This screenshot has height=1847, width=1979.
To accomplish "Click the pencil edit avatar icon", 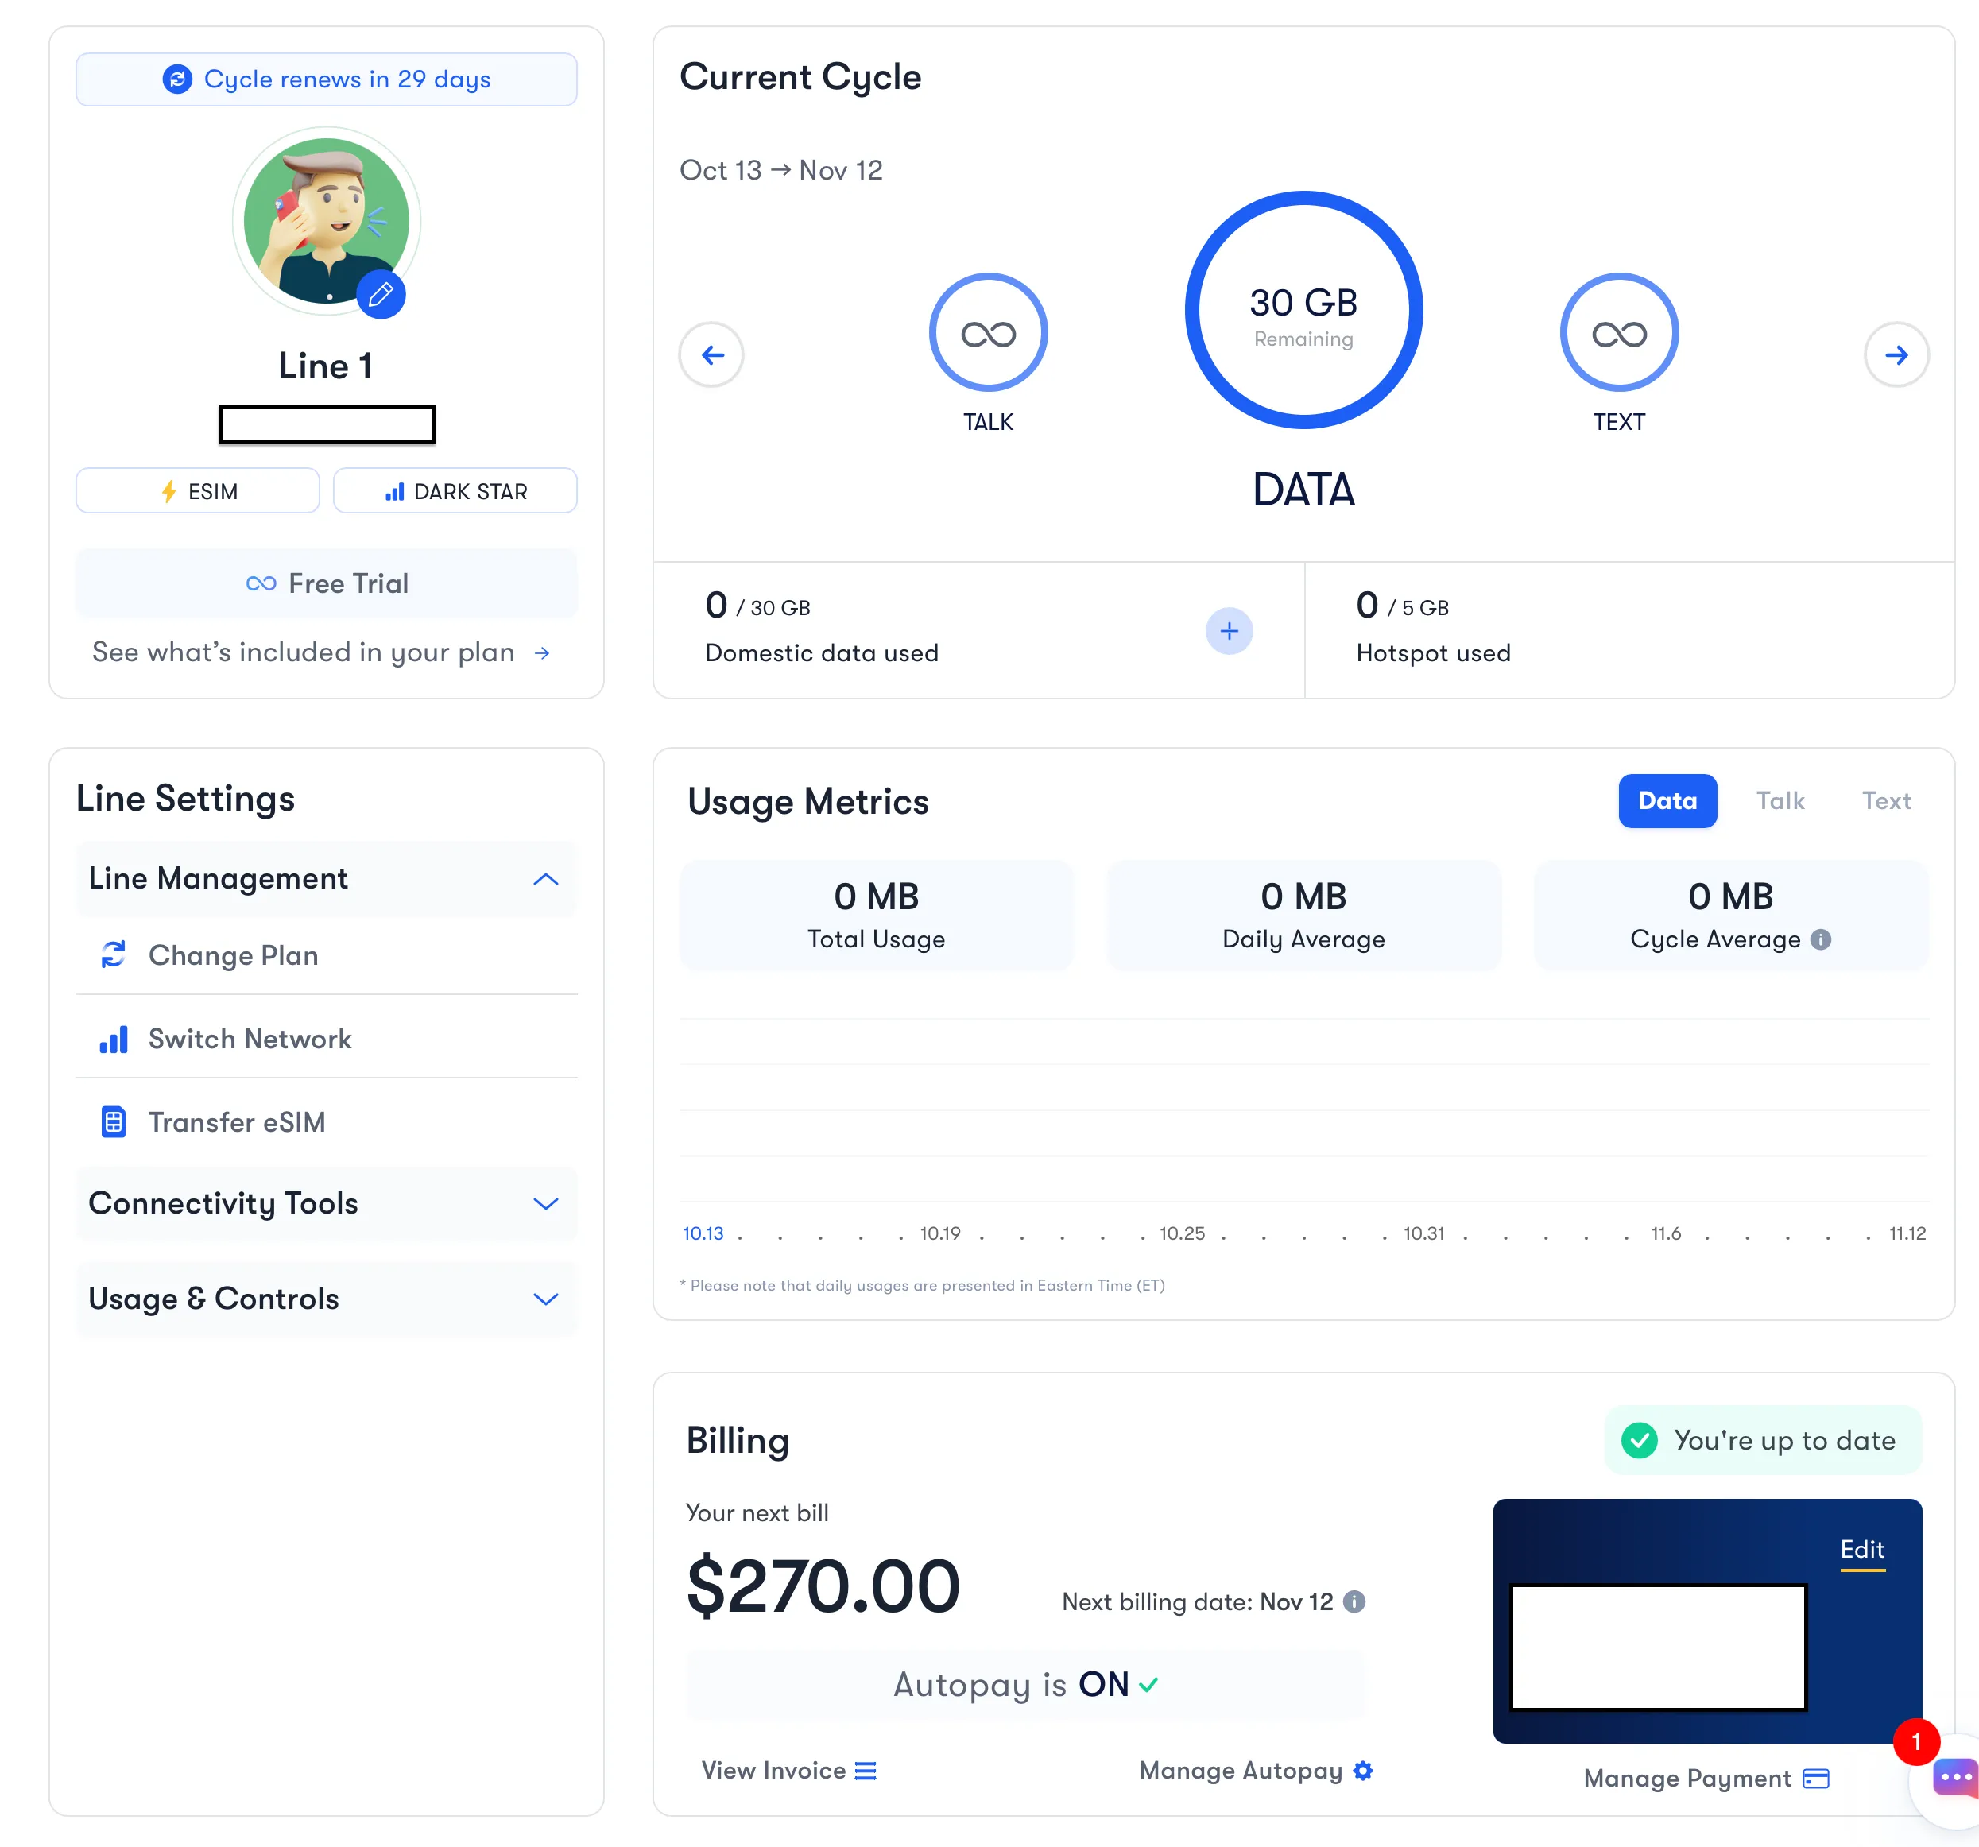I will [x=380, y=295].
